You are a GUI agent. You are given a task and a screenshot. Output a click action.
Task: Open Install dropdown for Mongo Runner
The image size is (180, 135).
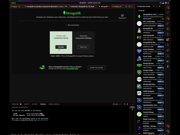(x=163, y=67)
